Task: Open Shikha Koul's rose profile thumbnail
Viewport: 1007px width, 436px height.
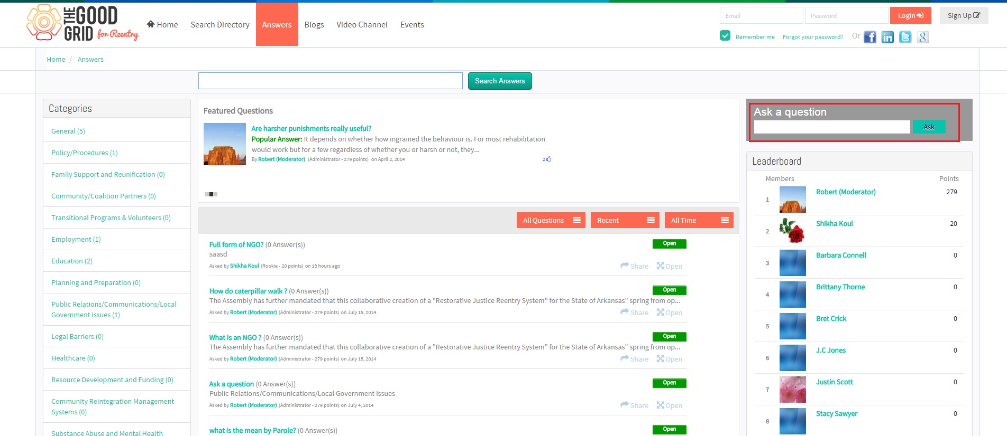Action: (x=792, y=231)
